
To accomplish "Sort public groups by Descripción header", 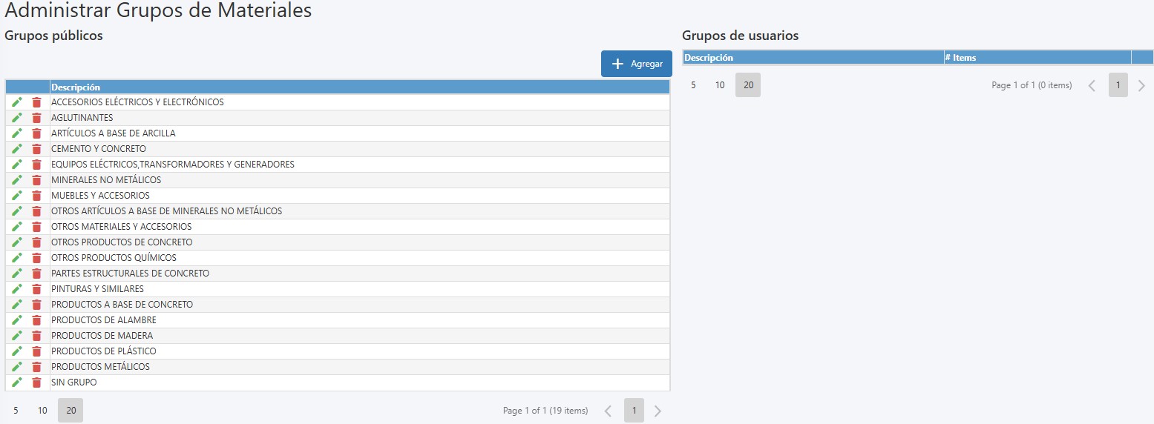I will [x=76, y=87].
